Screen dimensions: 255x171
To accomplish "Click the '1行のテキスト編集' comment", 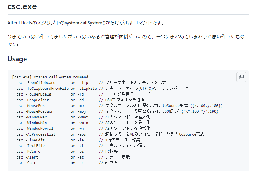I will coord(123,140).
